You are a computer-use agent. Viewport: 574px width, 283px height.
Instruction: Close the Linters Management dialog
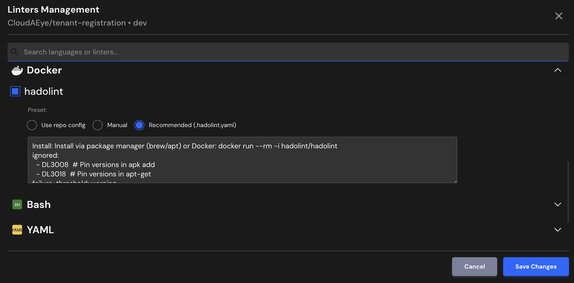click(559, 16)
